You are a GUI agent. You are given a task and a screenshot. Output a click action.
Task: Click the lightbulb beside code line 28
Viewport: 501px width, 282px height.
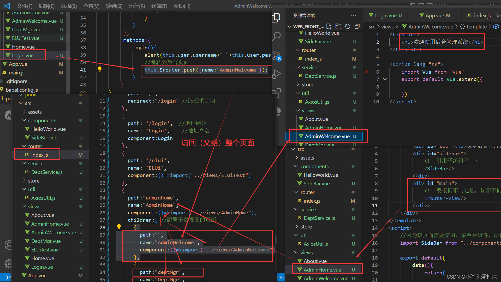coord(119,227)
